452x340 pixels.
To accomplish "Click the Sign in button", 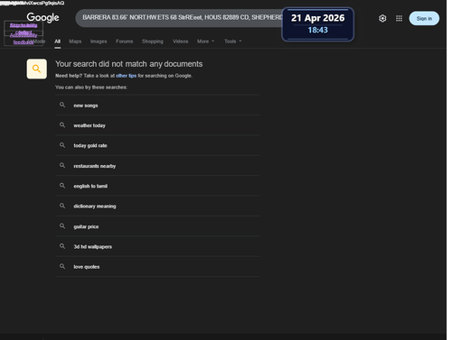I will pyautogui.click(x=424, y=18).
